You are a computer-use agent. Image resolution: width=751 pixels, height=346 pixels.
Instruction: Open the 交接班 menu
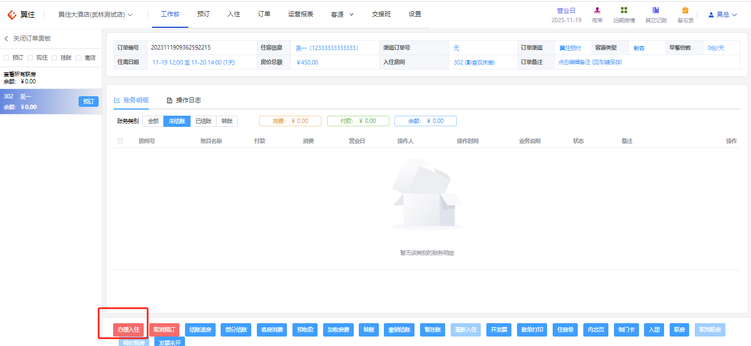[382, 14]
